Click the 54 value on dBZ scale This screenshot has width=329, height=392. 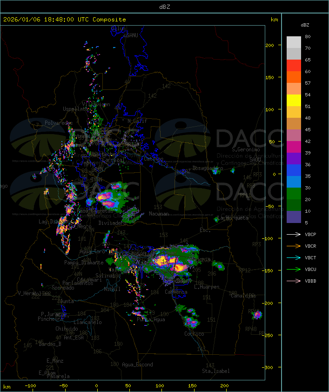coord(308,95)
